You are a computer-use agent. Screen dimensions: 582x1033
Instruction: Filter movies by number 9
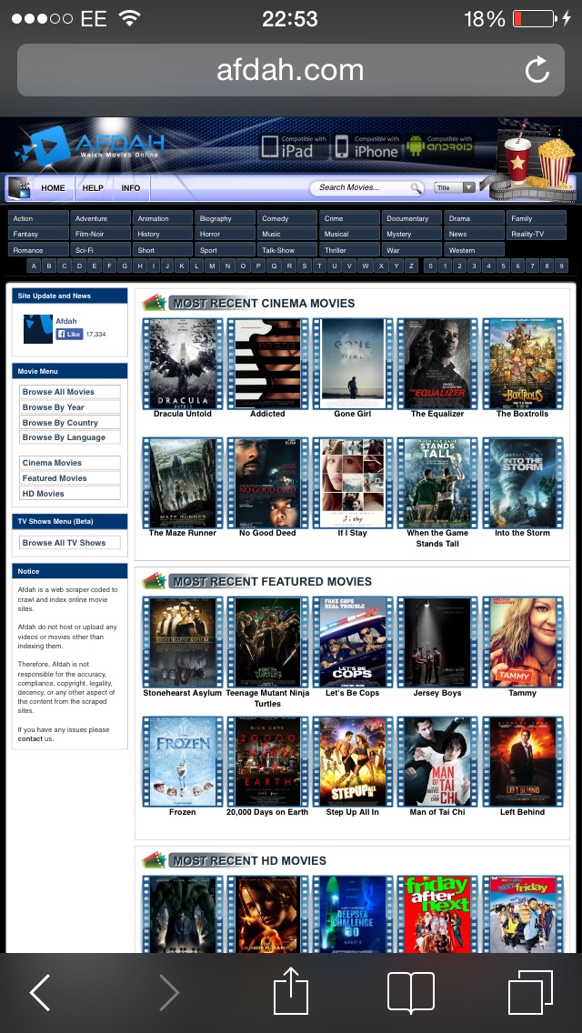pyautogui.click(x=561, y=266)
